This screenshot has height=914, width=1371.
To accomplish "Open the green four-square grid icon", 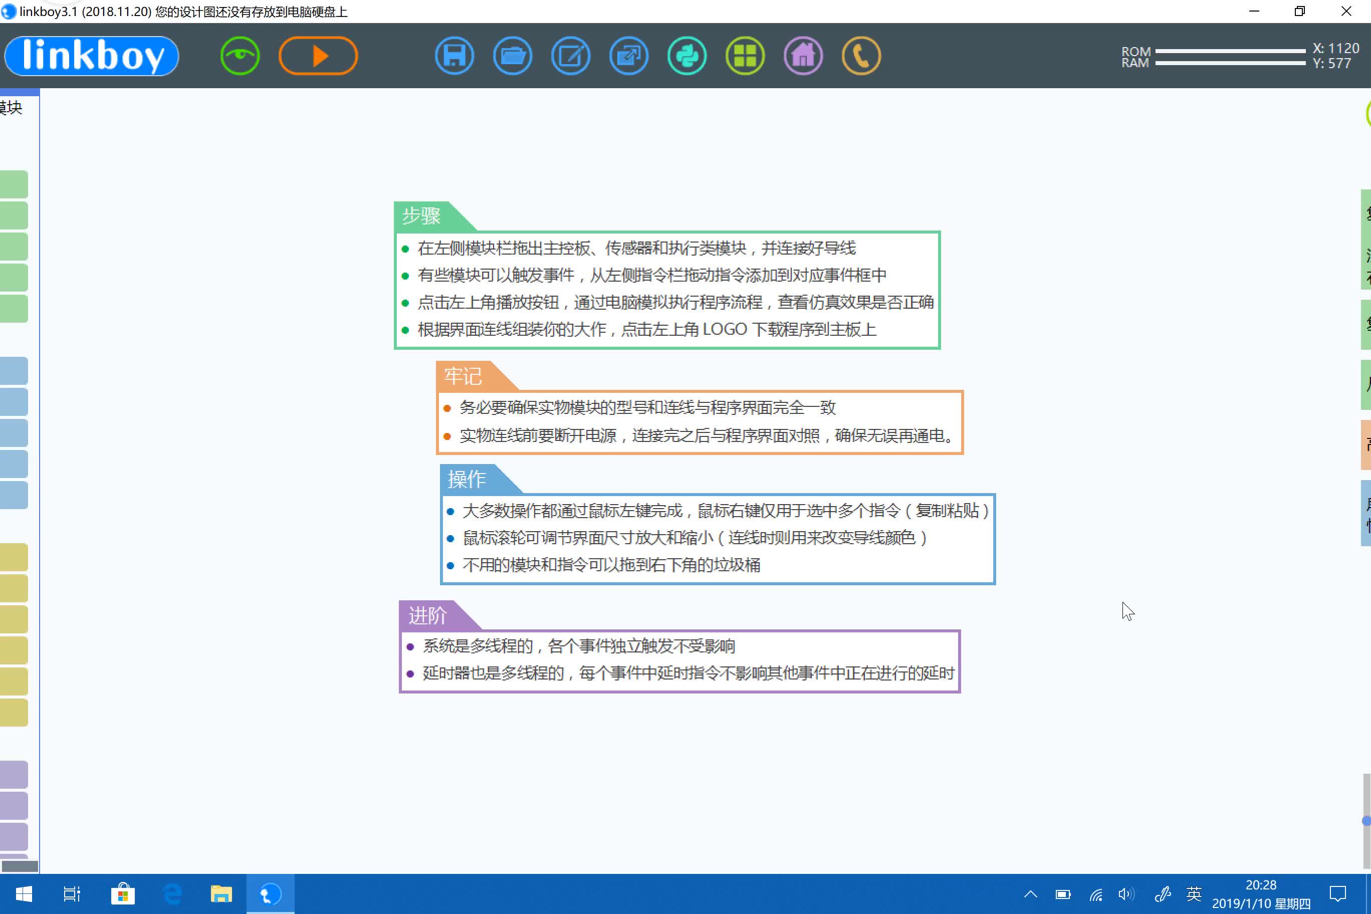I will (x=745, y=56).
